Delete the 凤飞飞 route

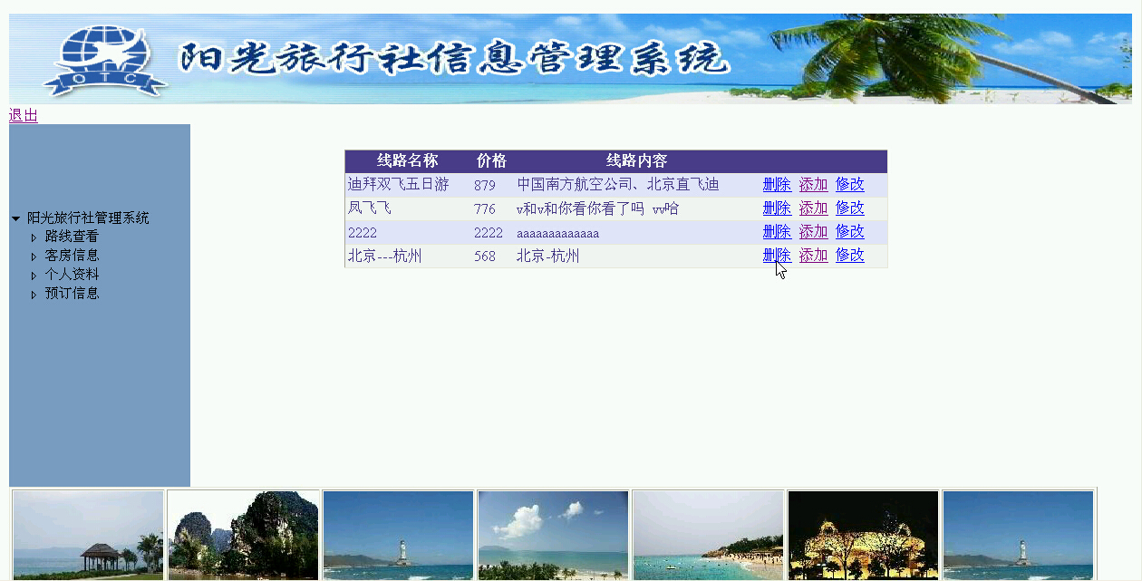pos(777,208)
